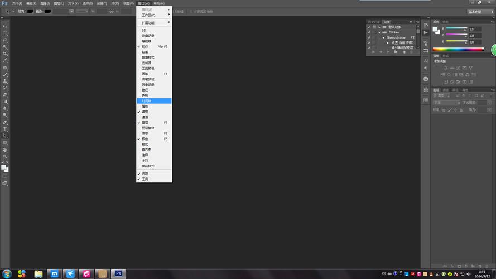Screen dimensions: 496x279
Task: Switch to the 色板 tab in color panel
Action: point(445,22)
